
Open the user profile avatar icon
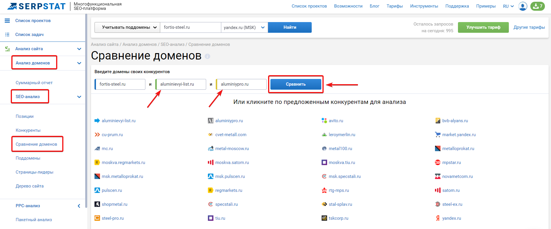[x=523, y=6]
